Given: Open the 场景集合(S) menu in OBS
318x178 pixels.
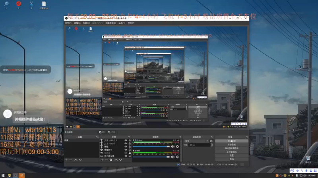Looking at the screenshot, I should point(111,23).
